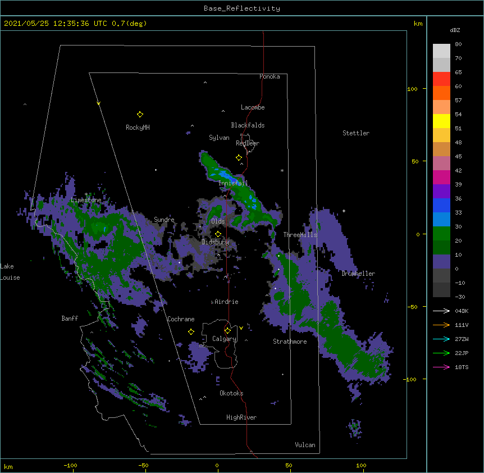Click the Didsbury town label
Viewport: 484px width, 473px height.
pos(216,242)
